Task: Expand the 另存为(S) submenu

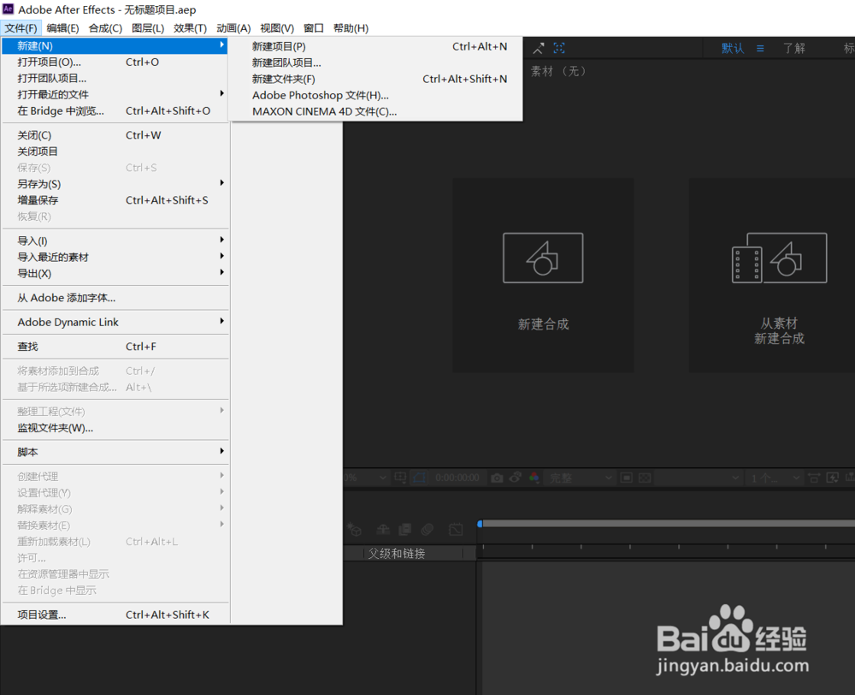Action: [x=115, y=184]
